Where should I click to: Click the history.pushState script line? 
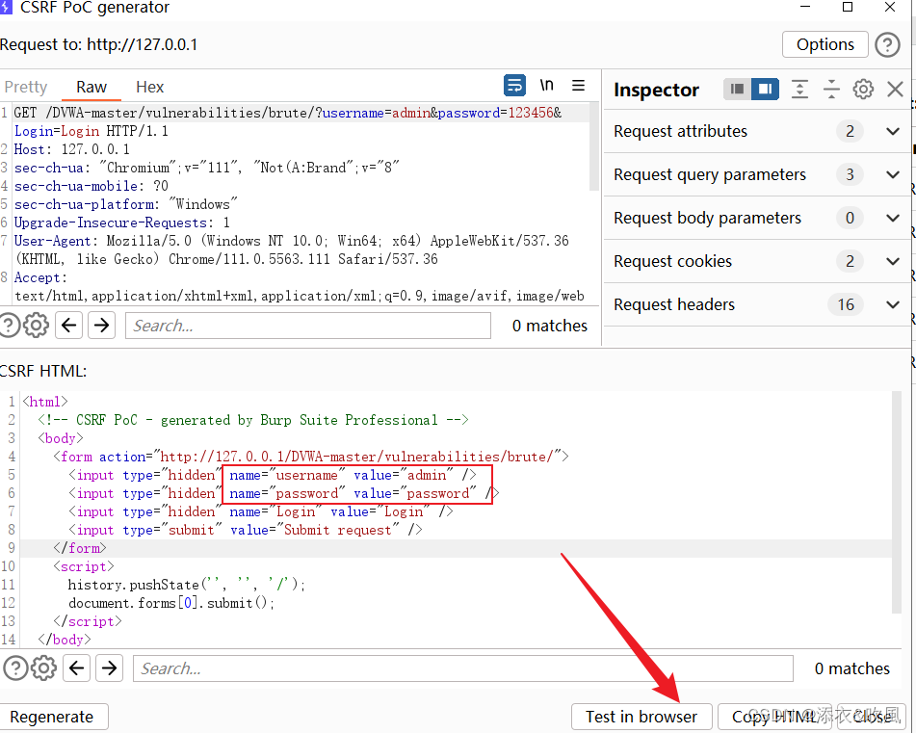coord(187,585)
